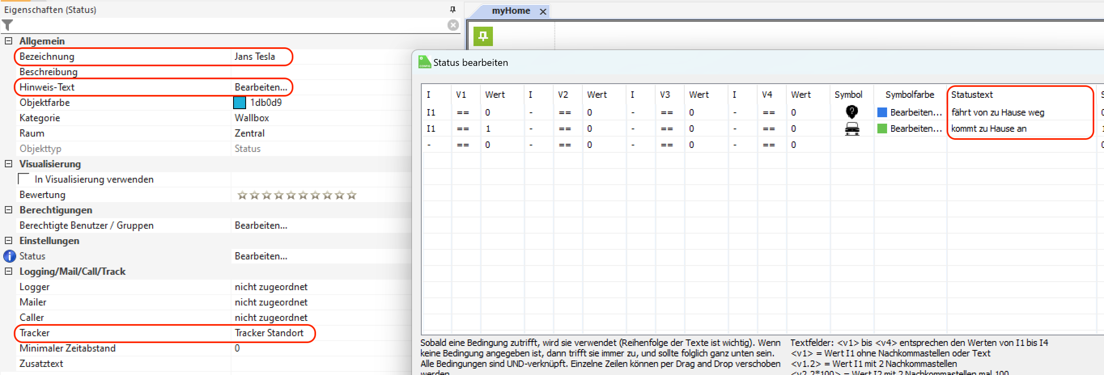Close the myHome tab
Viewport: 1104px width, 375px height.
click(x=543, y=12)
